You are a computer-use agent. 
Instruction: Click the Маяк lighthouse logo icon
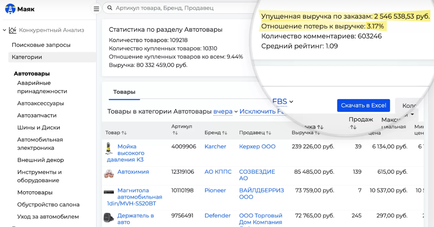pyautogui.click(x=10, y=9)
